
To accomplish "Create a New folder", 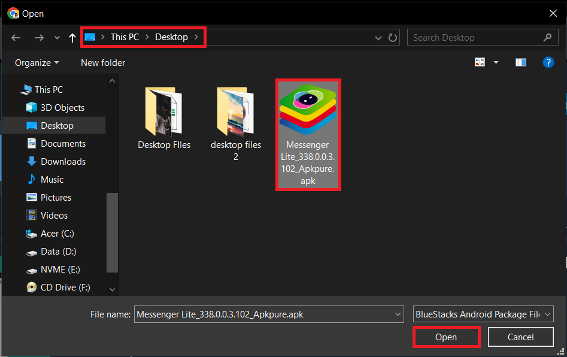I will pyautogui.click(x=102, y=62).
